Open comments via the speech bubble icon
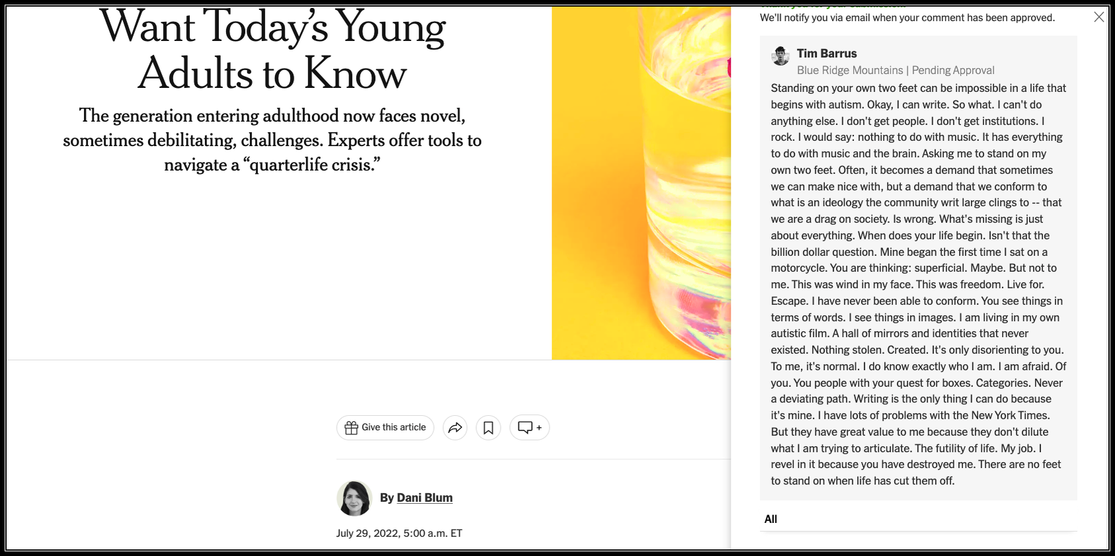 [529, 428]
